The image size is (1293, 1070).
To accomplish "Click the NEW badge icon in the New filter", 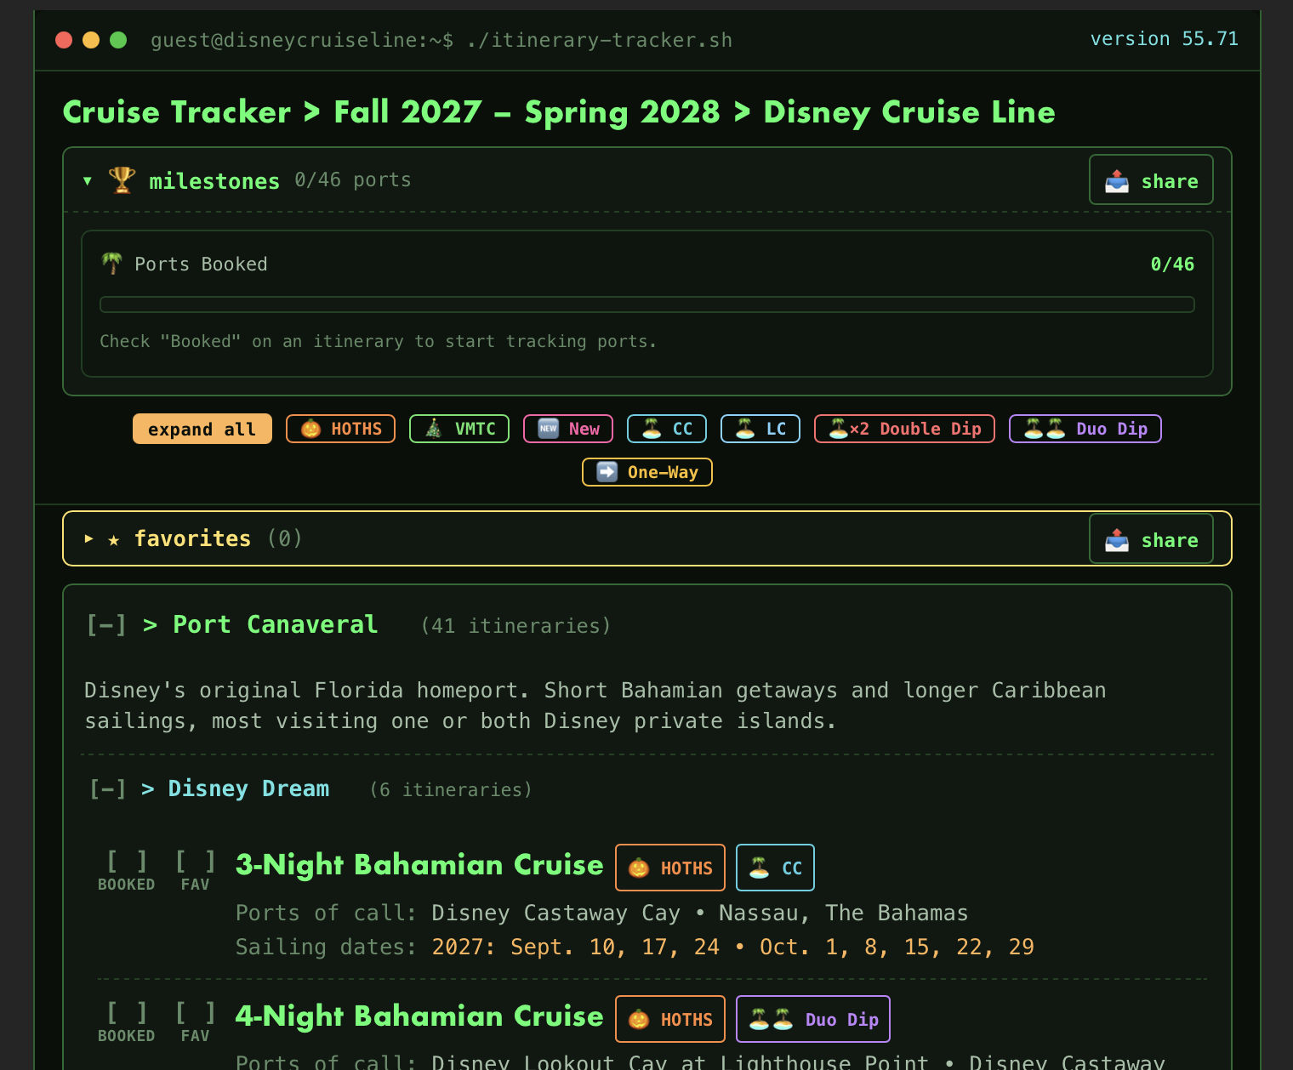I will (549, 429).
